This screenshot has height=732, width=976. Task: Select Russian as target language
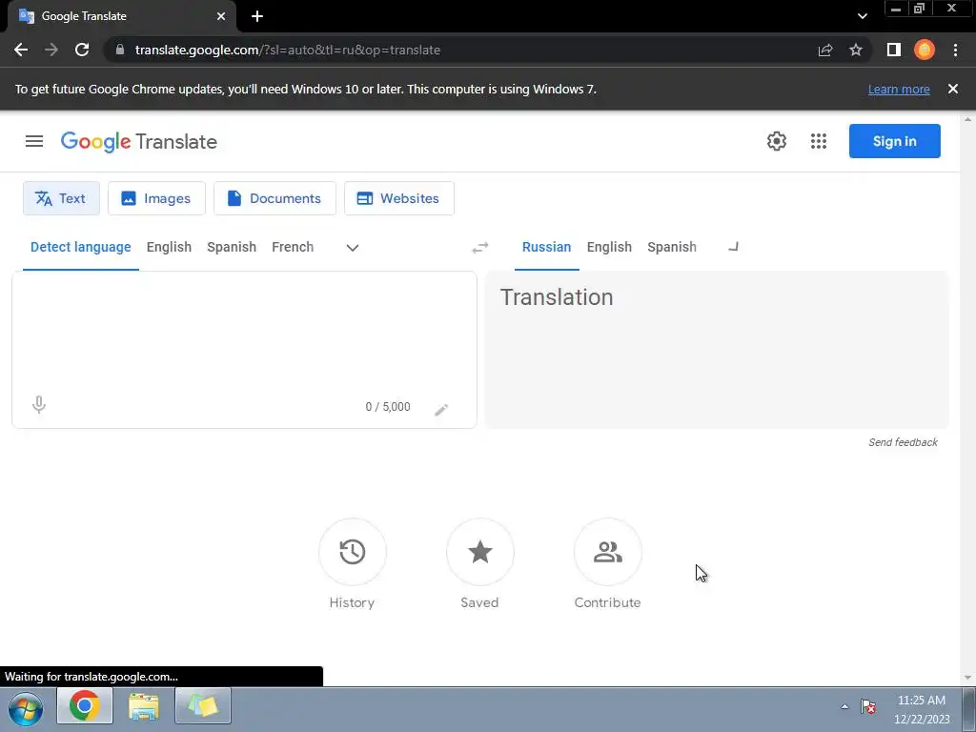point(546,247)
